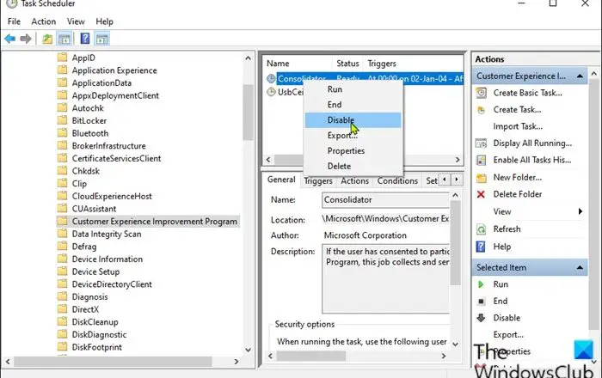Click the folder tree scroll up arrow
The image size is (602, 378).
click(x=248, y=58)
